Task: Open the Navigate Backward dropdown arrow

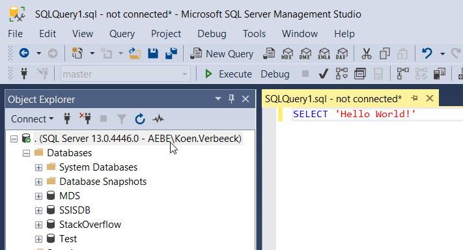Action: point(38,53)
